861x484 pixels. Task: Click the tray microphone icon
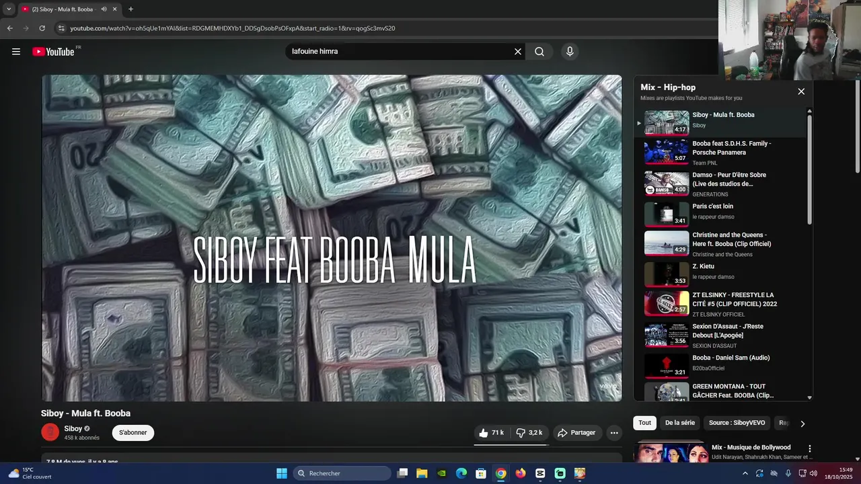(x=788, y=473)
